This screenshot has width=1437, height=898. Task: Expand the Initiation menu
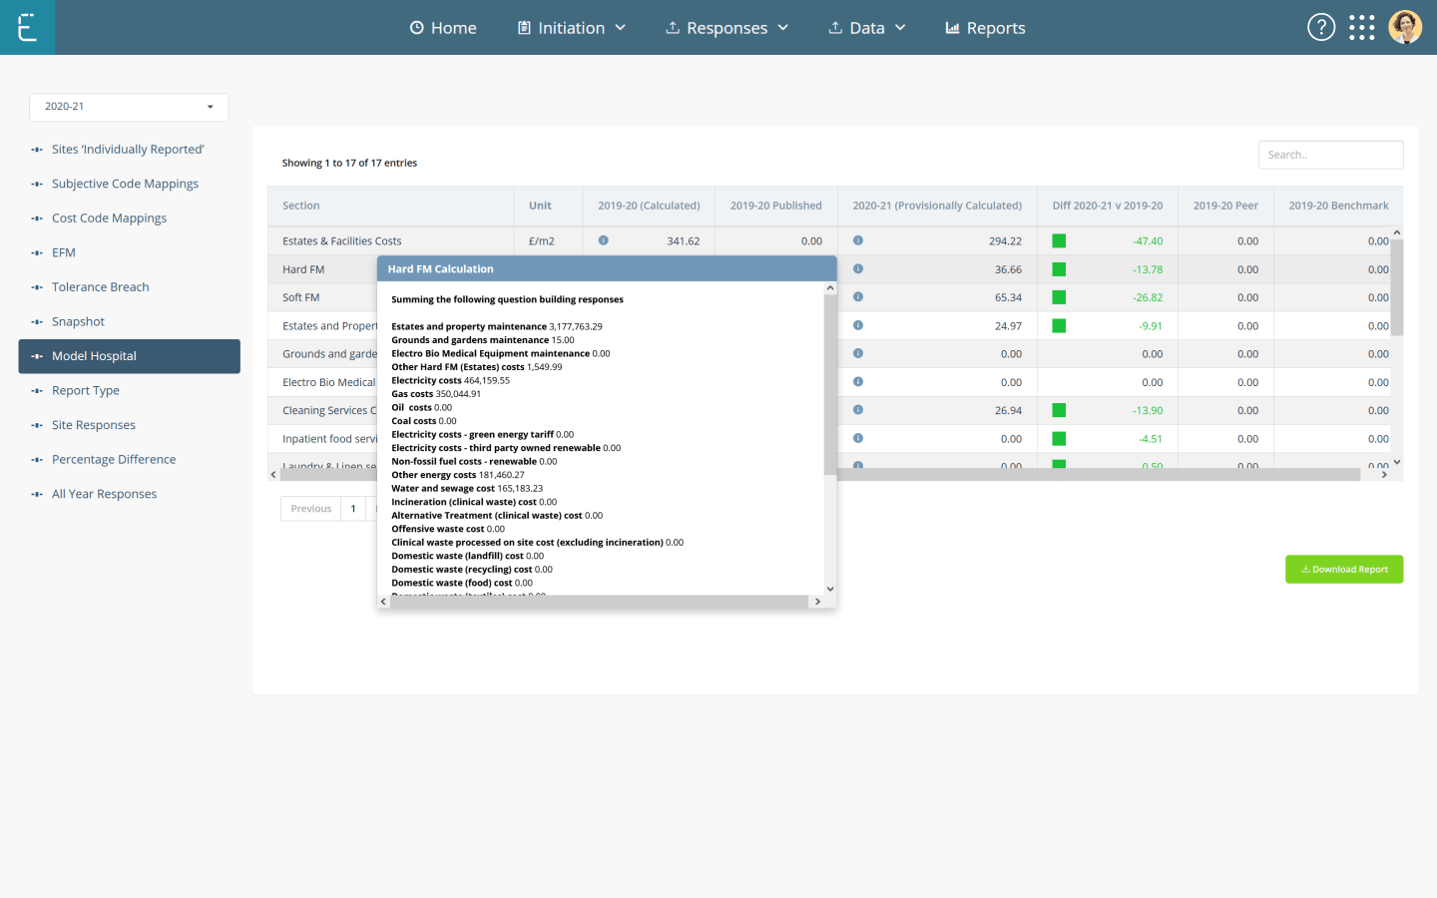pyautogui.click(x=572, y=28)
